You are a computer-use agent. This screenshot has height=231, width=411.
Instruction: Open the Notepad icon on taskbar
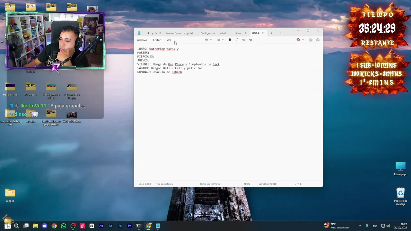(158, 226)
